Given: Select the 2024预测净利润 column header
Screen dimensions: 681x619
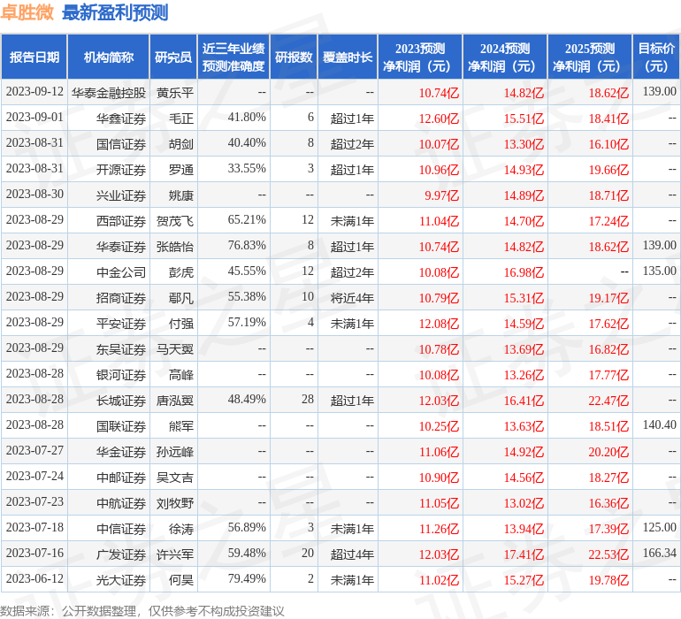Looking at the screenshot, I should [505, 57].
